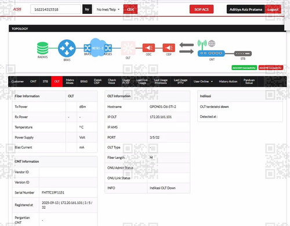Click the Aditiya Aziz Pratama user button
Image resolution: width=290 pixels, height=226 pixels.
(x=246, y=9)
